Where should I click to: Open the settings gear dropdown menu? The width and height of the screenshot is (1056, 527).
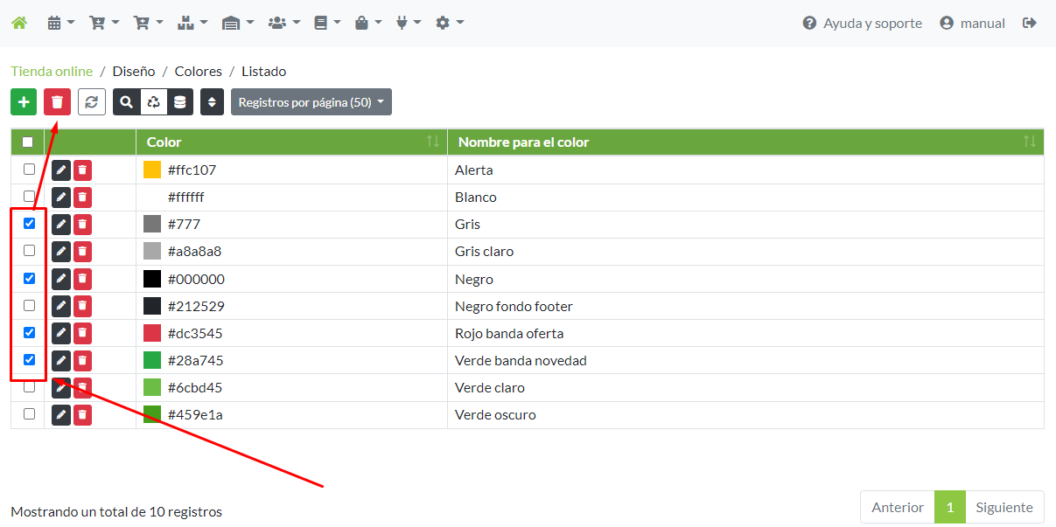[449, 24]
